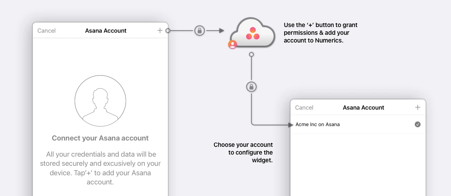Click the Connect your Asana account heading

(x=100, y=138)
